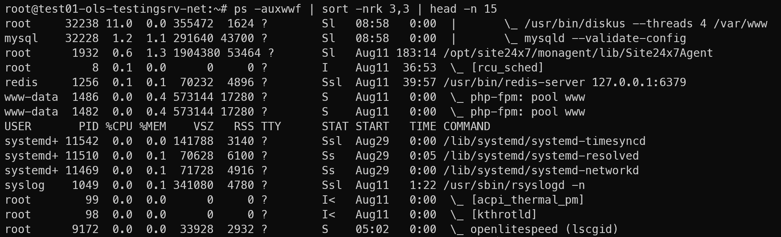Click the %CPU column header
The height and width of the screenshot is (237, 781).
click(x=119, y=126)
